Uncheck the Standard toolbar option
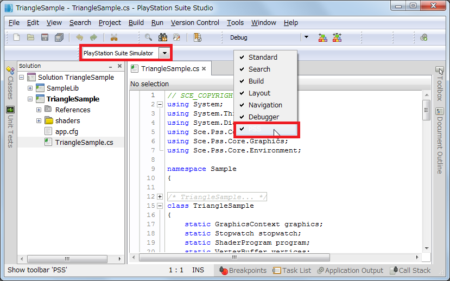The height and width of the screenshot is (281, 450). [x=263, y=58]
